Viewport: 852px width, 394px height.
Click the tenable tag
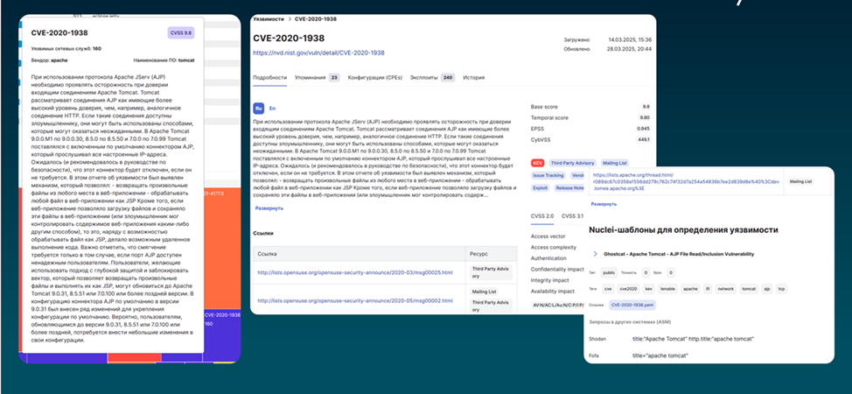(x=667, y=289)
